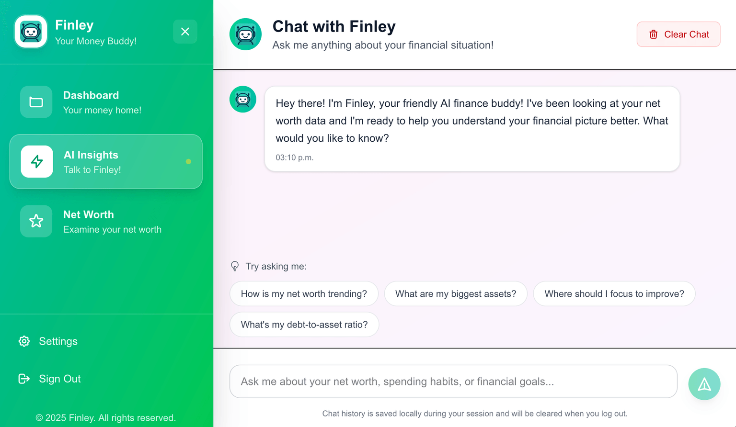Screen dimensions: 736x427
Task: Click the Sign Out arrow icon
Action: [x=24, y=379]
